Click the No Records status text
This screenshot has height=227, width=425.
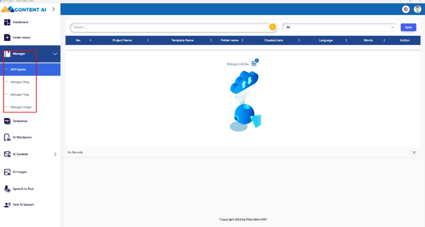pyautogui.click(x=75, y=152)
